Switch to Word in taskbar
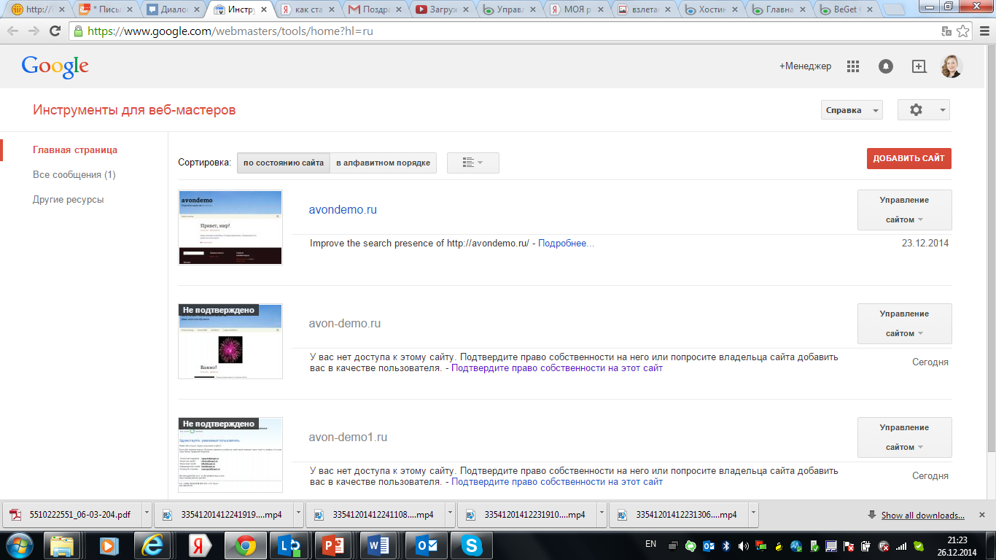This screenshot has height=560, width=996. pos(378,545)
